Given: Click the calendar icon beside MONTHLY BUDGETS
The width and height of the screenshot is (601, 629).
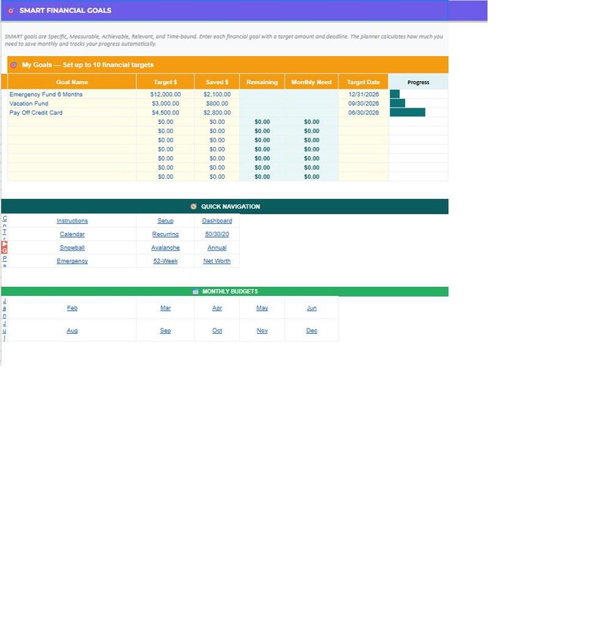Looking at the screenshot, I should (x=195, y=291).
